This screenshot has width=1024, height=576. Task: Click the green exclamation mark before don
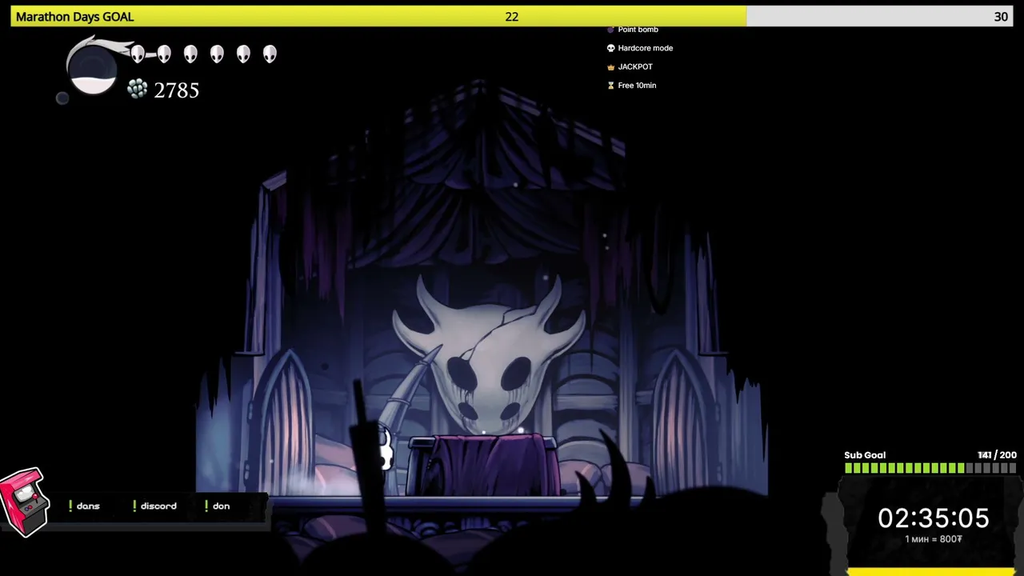pos(207,506)
